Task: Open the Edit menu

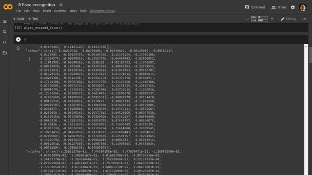Action: pyautogui.click(x=27, y=11)
